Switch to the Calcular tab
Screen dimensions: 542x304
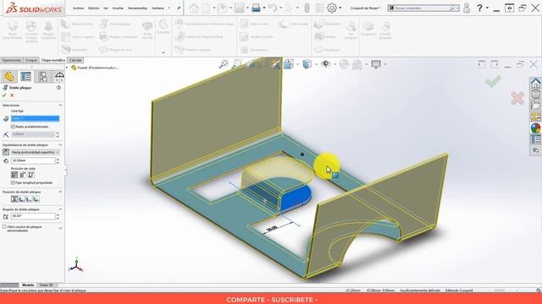[x=75, y=60]
